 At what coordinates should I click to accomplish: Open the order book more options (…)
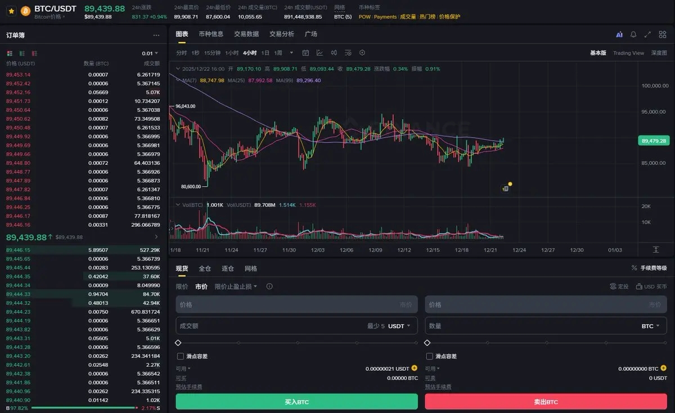pyautogui.click(x=156, y=35)
